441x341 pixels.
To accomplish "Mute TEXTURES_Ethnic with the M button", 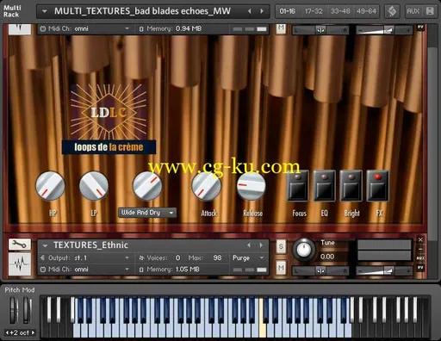I will coord(281,268).
